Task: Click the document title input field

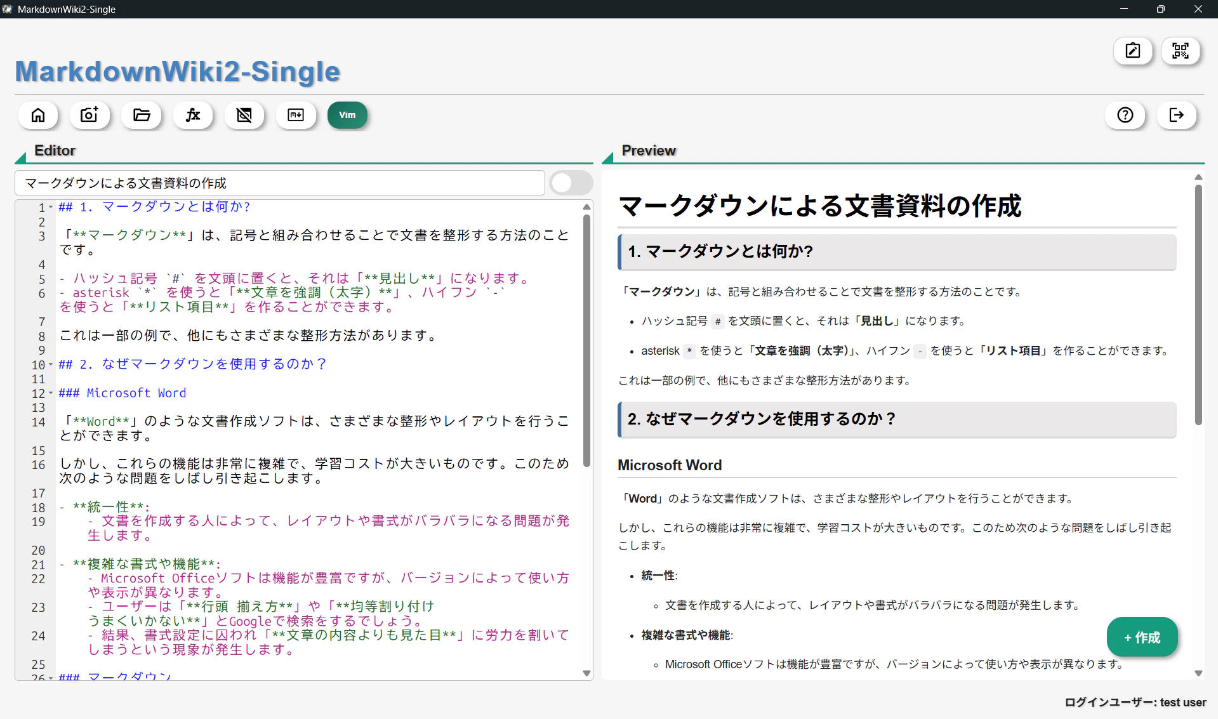Action: point(280,183)
